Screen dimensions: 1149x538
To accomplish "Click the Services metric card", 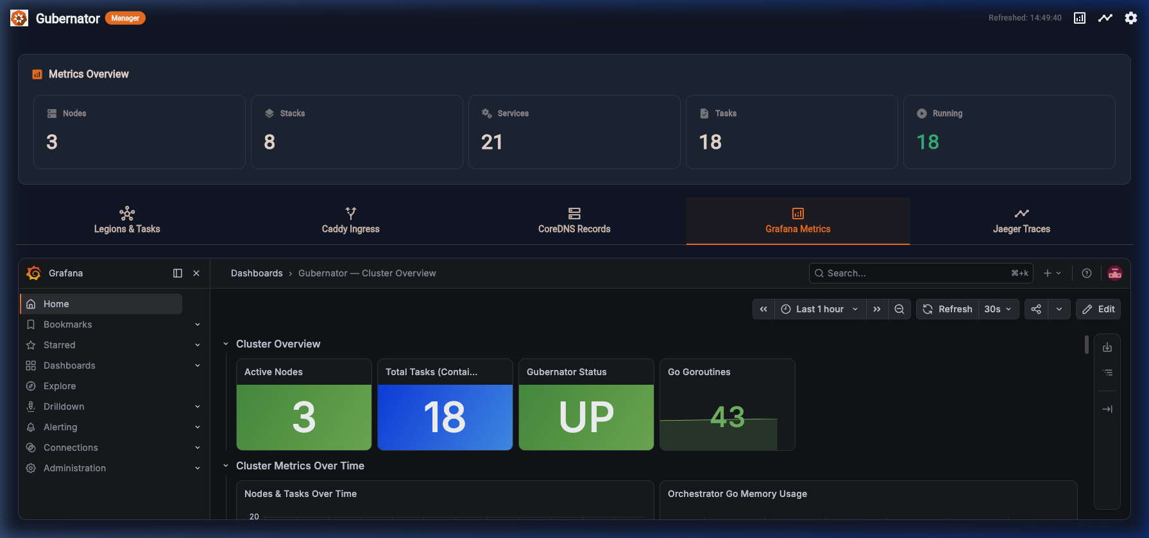I will point(574,132).
